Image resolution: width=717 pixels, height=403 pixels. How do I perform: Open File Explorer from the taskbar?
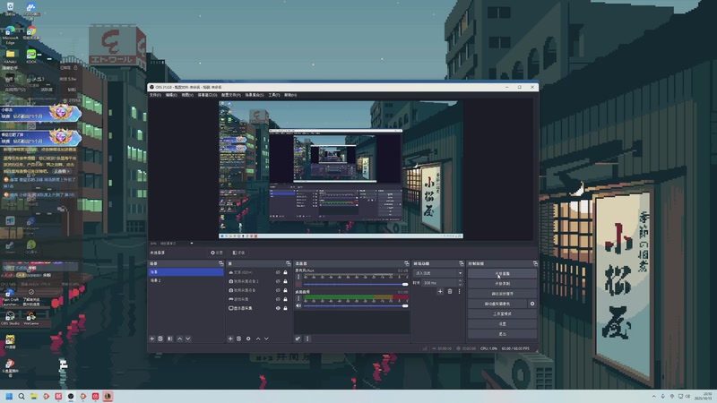tap(34, 396)
